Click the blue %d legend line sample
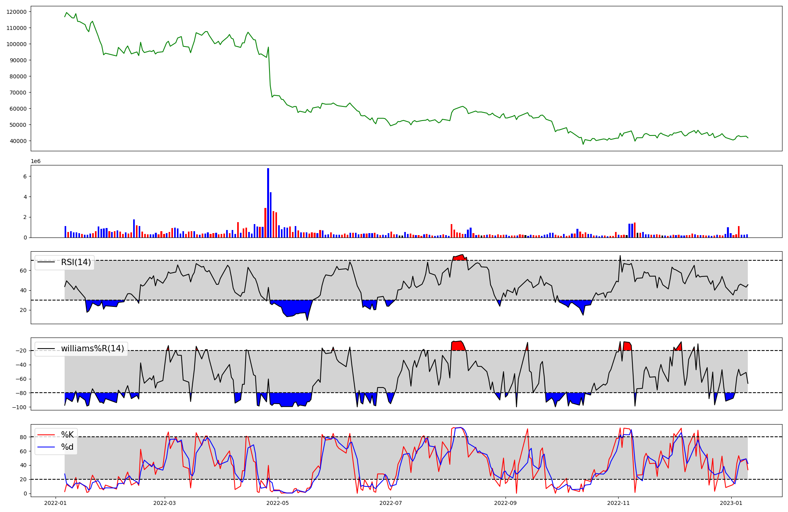Screen dimensions: 788x512 tap(46, 447)
